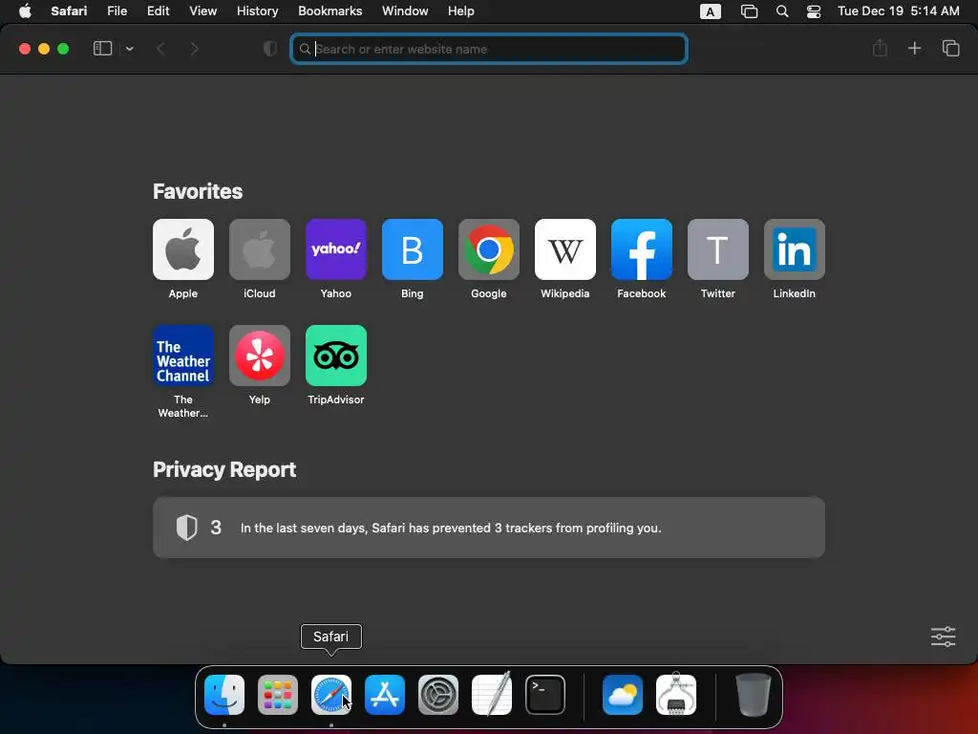The image size is (978, 734).
Task: Open Stage Manager in the menu bar
Action: pos(749,11)
